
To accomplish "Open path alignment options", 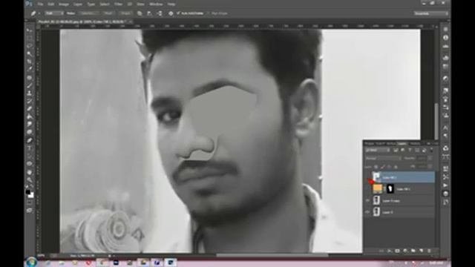I will click(x=150, y=13).
